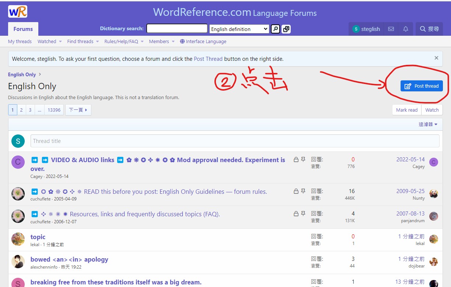This screenshot has height=287, width=451.
Task: Open the steglish account menu
Action: click(366, 29)
